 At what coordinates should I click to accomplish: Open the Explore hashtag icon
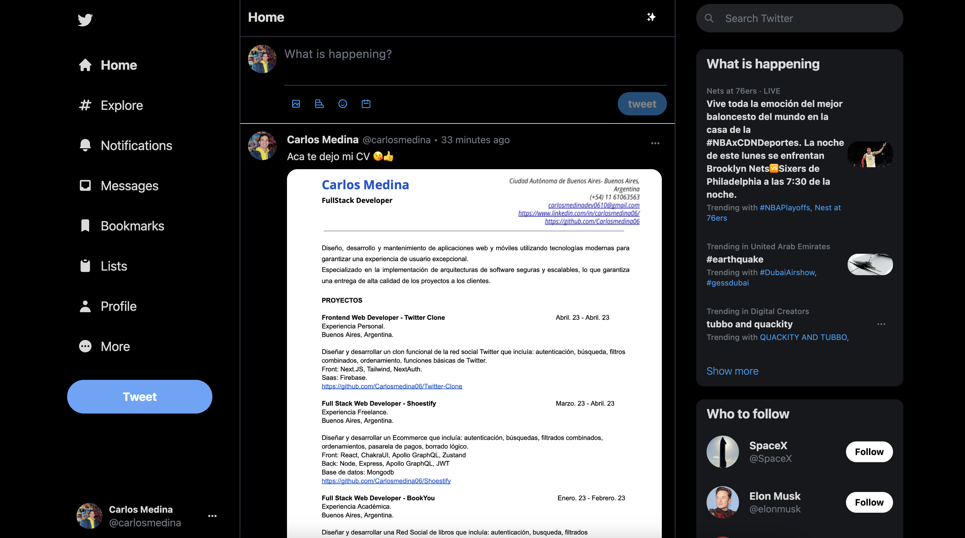tap(85, 105)
